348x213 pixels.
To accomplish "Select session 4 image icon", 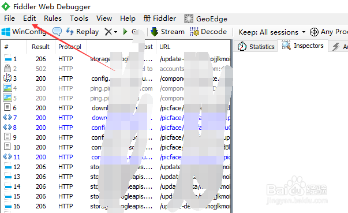I will coord(8,88).
